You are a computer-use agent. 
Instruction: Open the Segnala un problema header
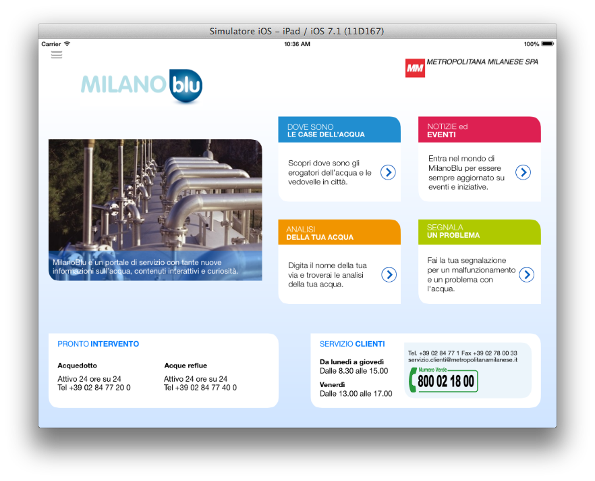coord(479,232)
